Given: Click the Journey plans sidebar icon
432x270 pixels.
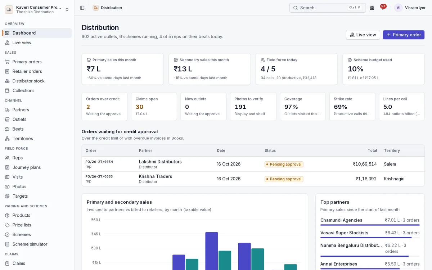Looking at the screenshot, I should point(7,167).
